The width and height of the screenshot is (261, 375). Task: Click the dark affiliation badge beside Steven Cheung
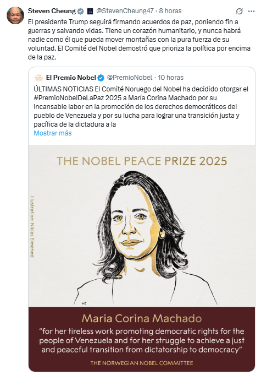tap(90, 11)
